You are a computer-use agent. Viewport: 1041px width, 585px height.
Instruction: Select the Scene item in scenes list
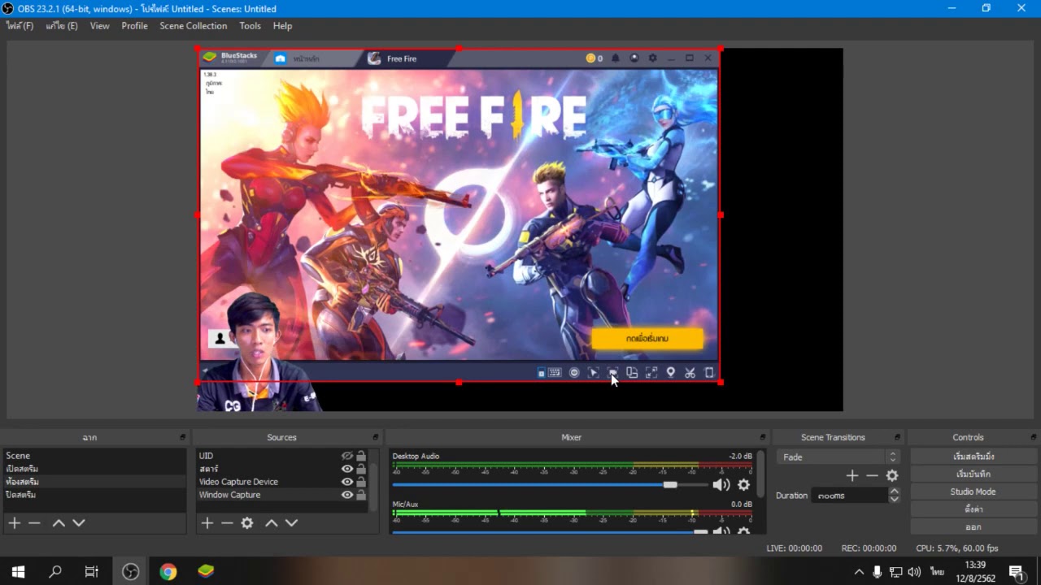coord(94,456)
